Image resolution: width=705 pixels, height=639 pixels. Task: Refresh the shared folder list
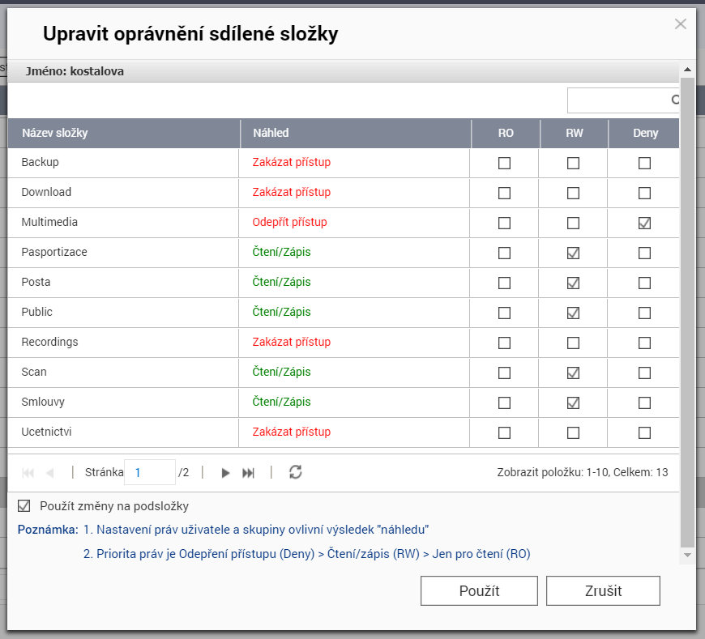coord(296,472)
